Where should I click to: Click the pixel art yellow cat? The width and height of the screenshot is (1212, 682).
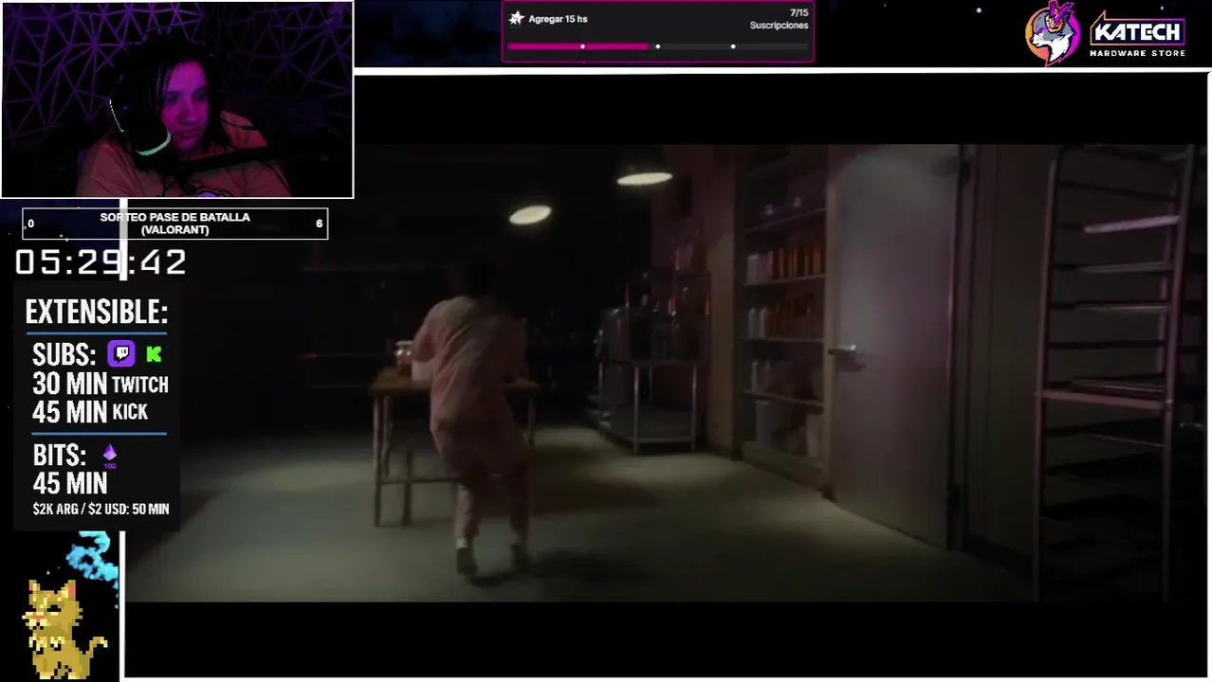[x=64, y=627]
